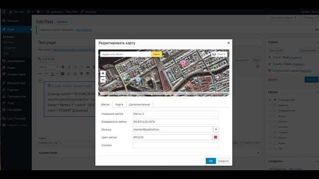Collapse the Categories panel arrow
Screen dimensions: 319x179
coord(317,161)
